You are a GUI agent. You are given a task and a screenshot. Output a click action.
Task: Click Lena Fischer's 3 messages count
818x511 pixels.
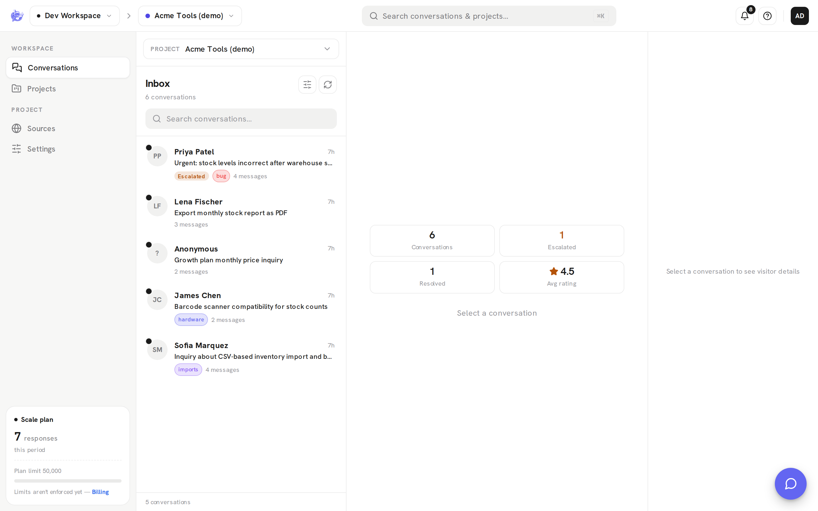(x=191, y=224)
